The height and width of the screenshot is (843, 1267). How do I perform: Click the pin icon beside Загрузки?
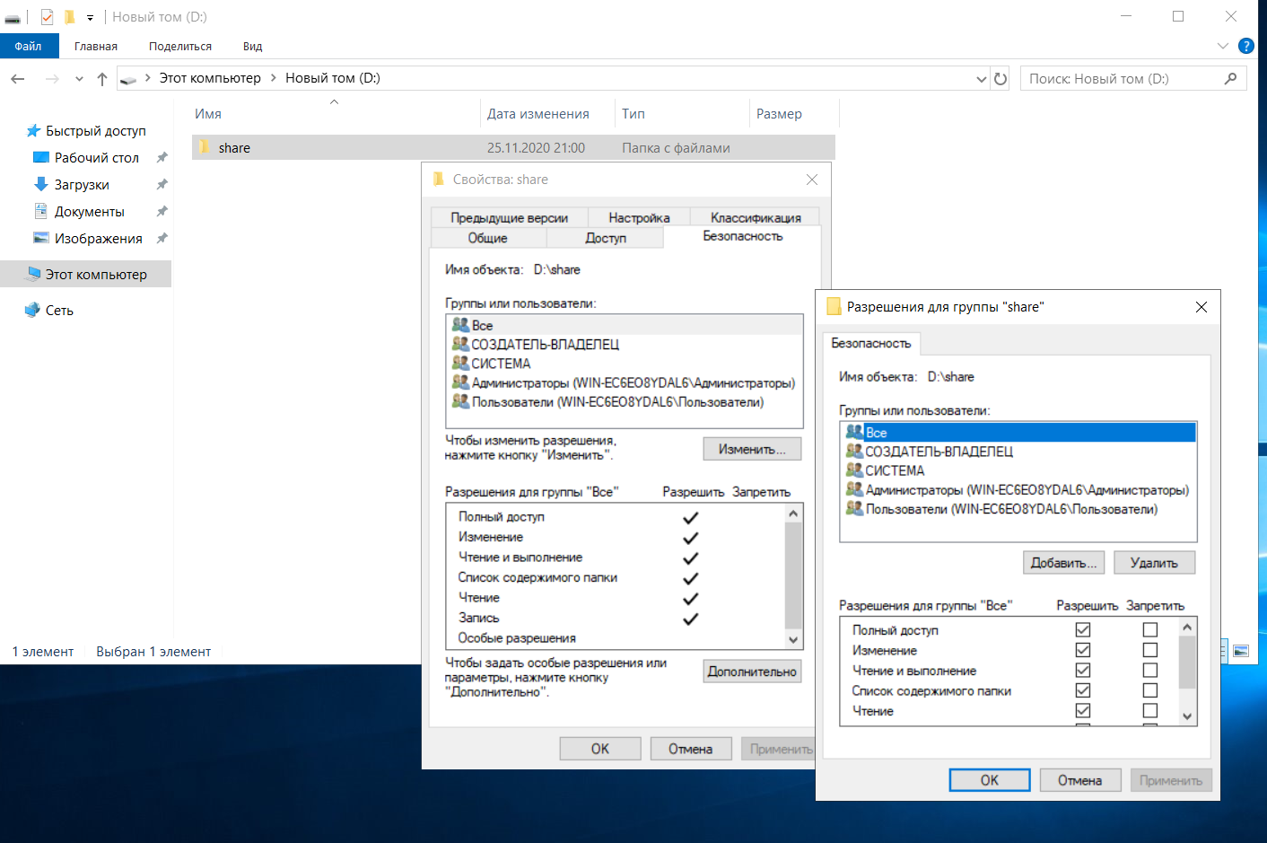pyautogui.click(x=162, y=184)
